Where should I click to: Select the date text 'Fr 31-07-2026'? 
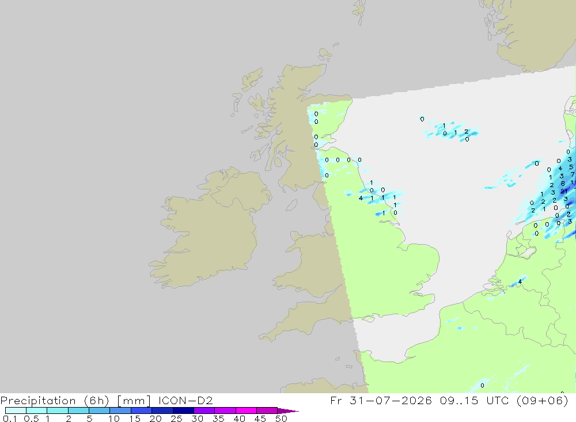pos(381,400)
